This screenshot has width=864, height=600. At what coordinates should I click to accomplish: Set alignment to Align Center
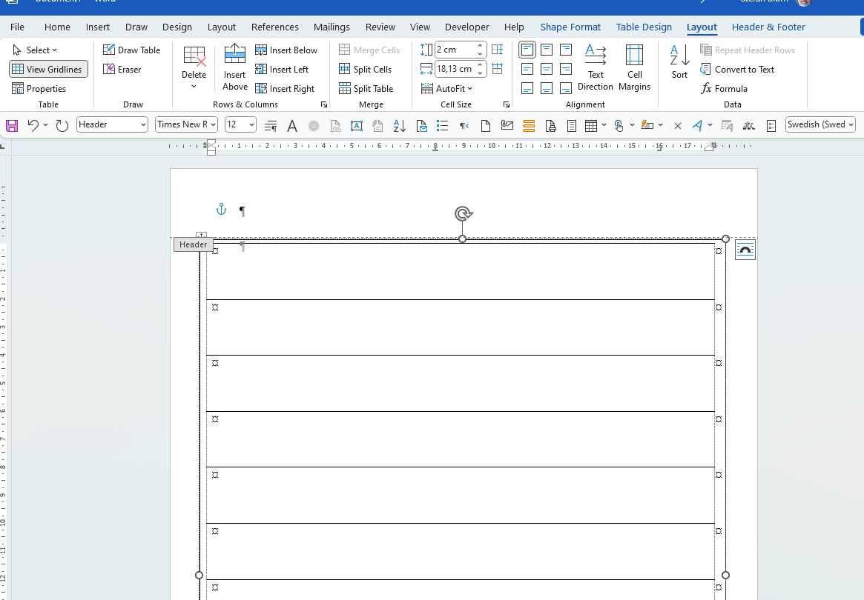click(x=547, y=69)
